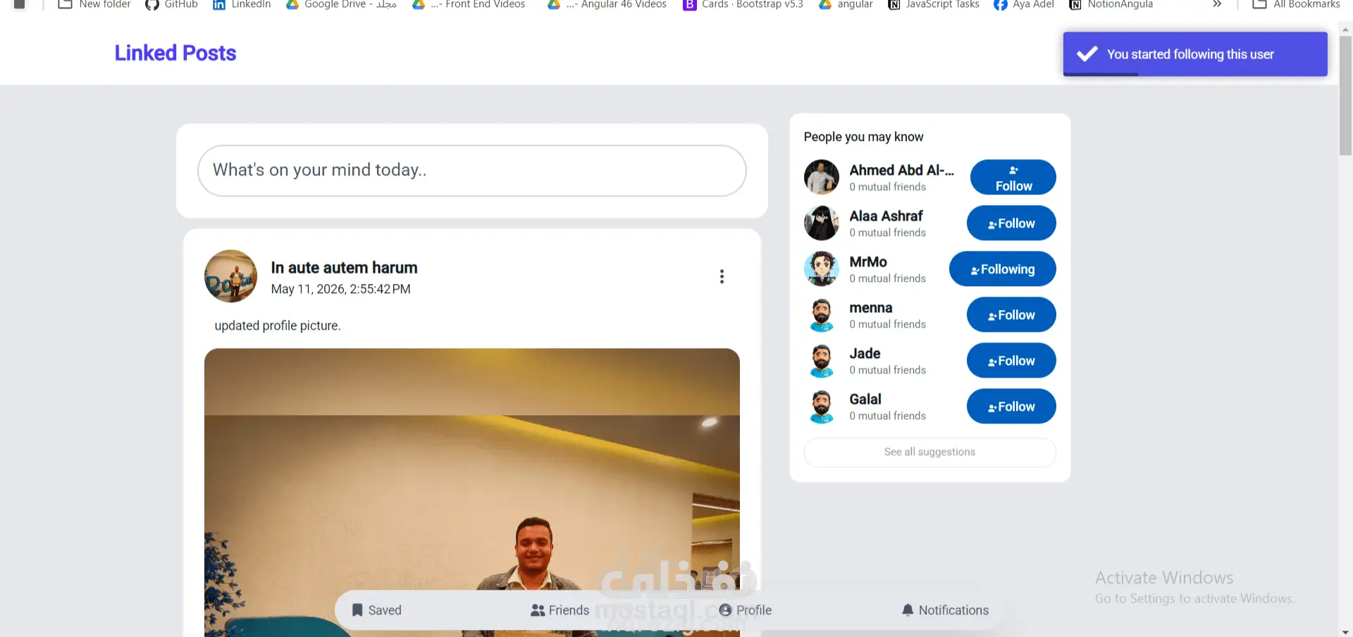Screen dimensions: 1353x637
Task: Click the name MrMo
Action: pyautogui.click(x=868, y=261)
